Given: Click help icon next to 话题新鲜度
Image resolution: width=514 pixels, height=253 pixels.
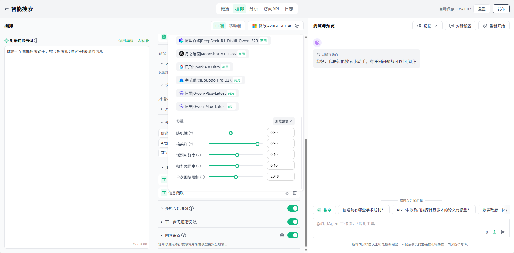Looking at the screenshot, I should (199, 155).
